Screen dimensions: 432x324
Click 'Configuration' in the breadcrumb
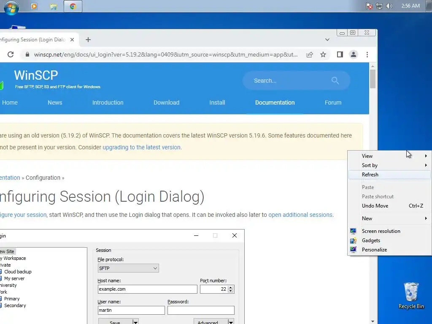pyautogui.click(x=43, y=178)
